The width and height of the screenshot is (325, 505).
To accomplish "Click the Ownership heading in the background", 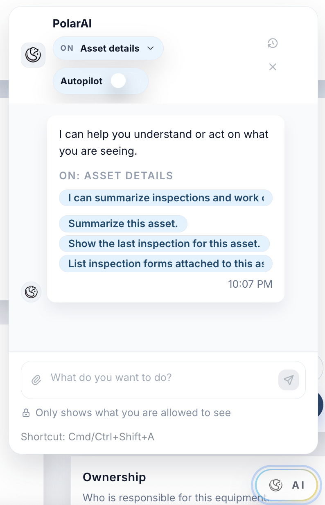I will (x=114, y=477).
